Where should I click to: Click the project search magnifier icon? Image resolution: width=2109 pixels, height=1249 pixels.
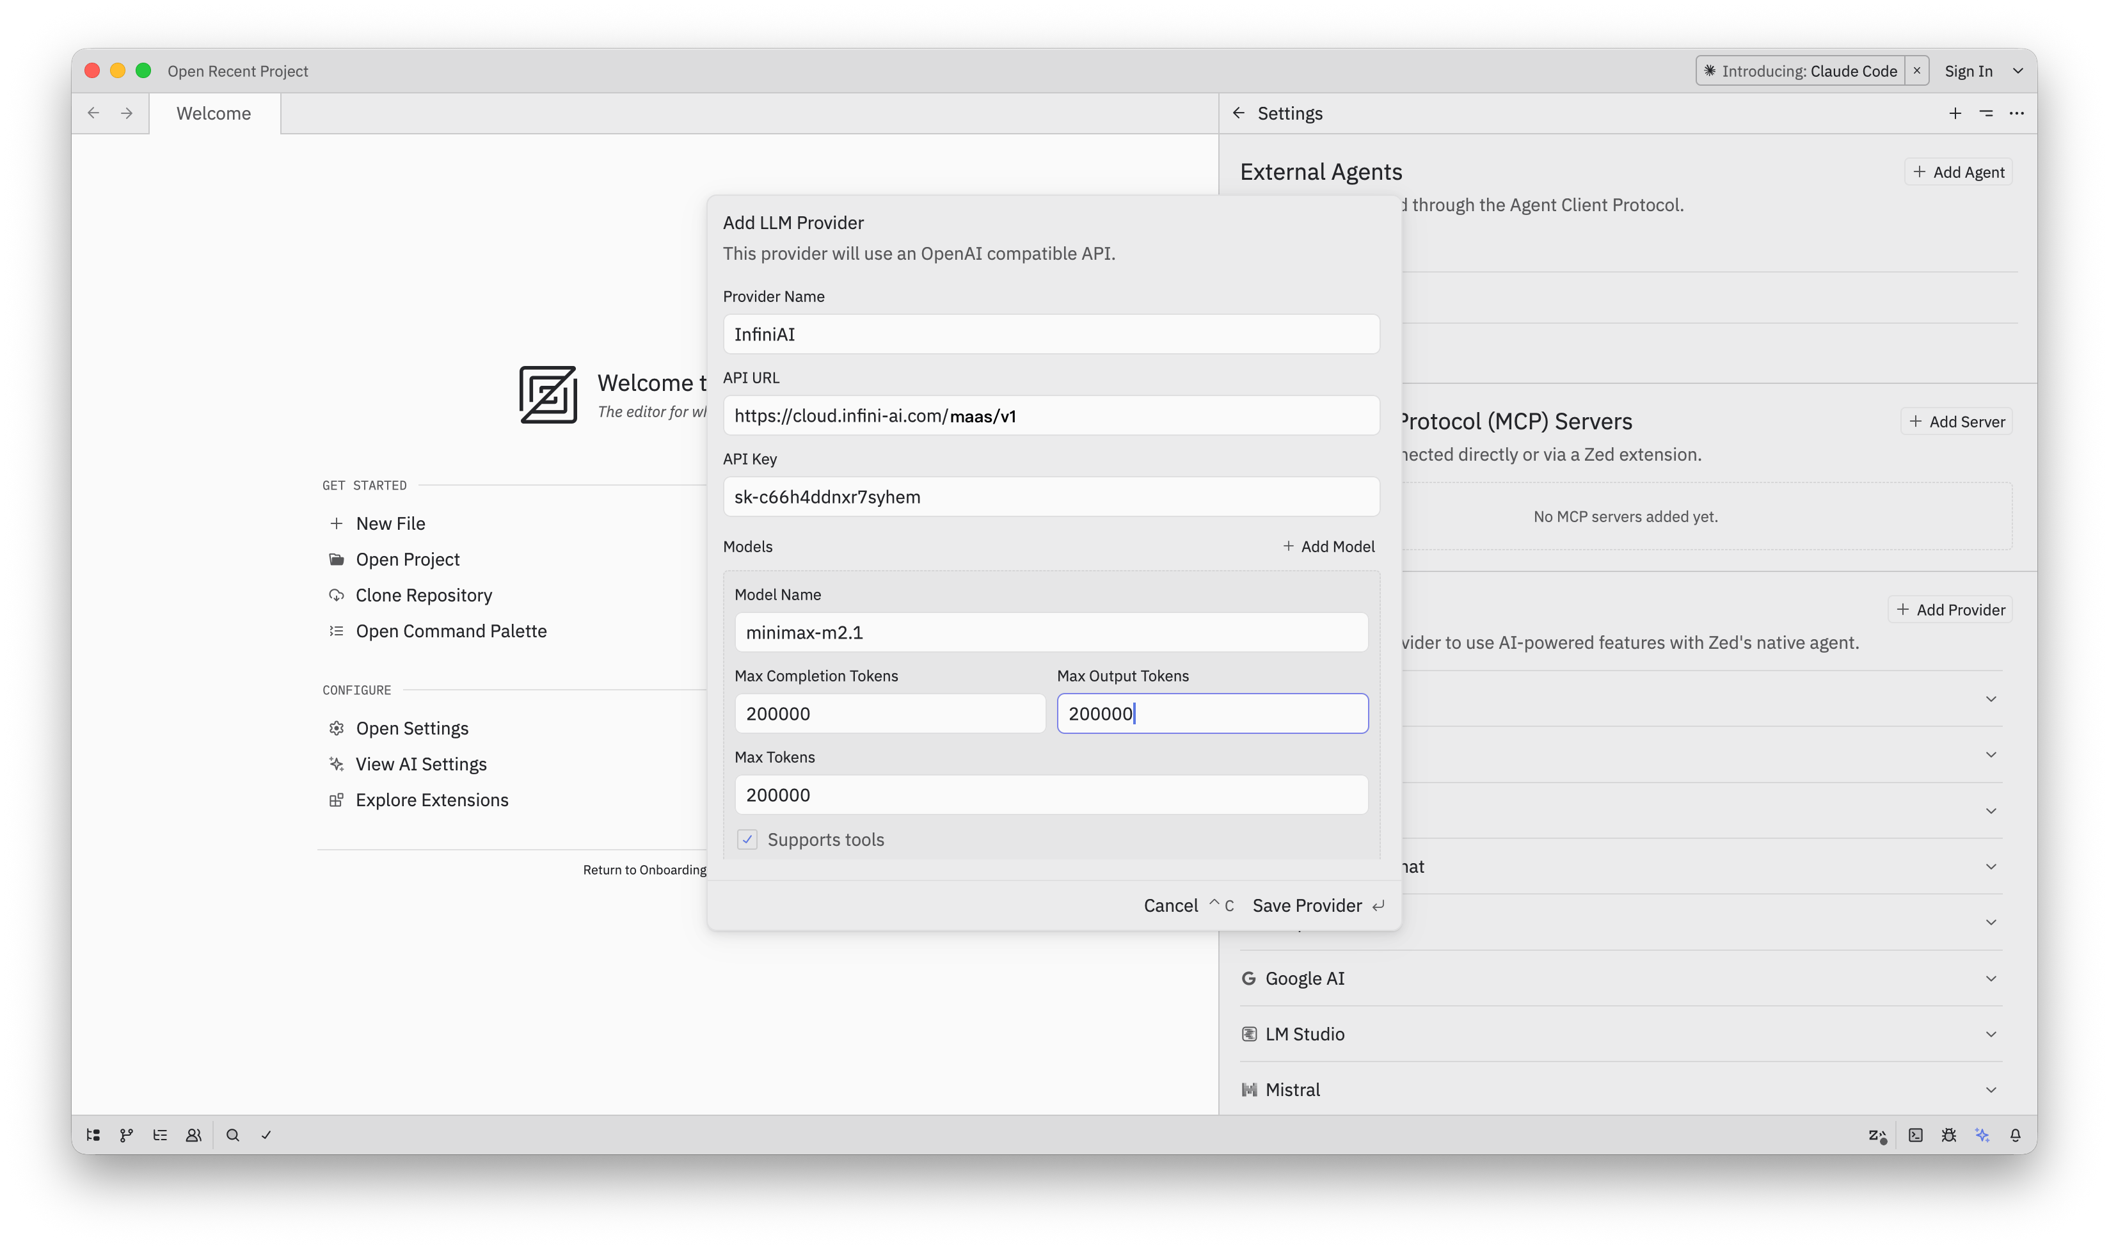[233, 1134]
